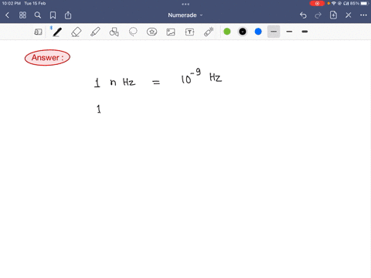Open the Elements sticker tool
Screen dimensions: 371x278
coord(151,32)
